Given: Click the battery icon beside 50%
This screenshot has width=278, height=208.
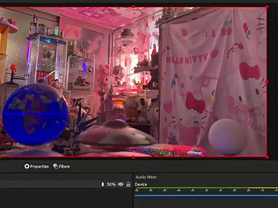Looking at the screenshot, I should 103,184.
